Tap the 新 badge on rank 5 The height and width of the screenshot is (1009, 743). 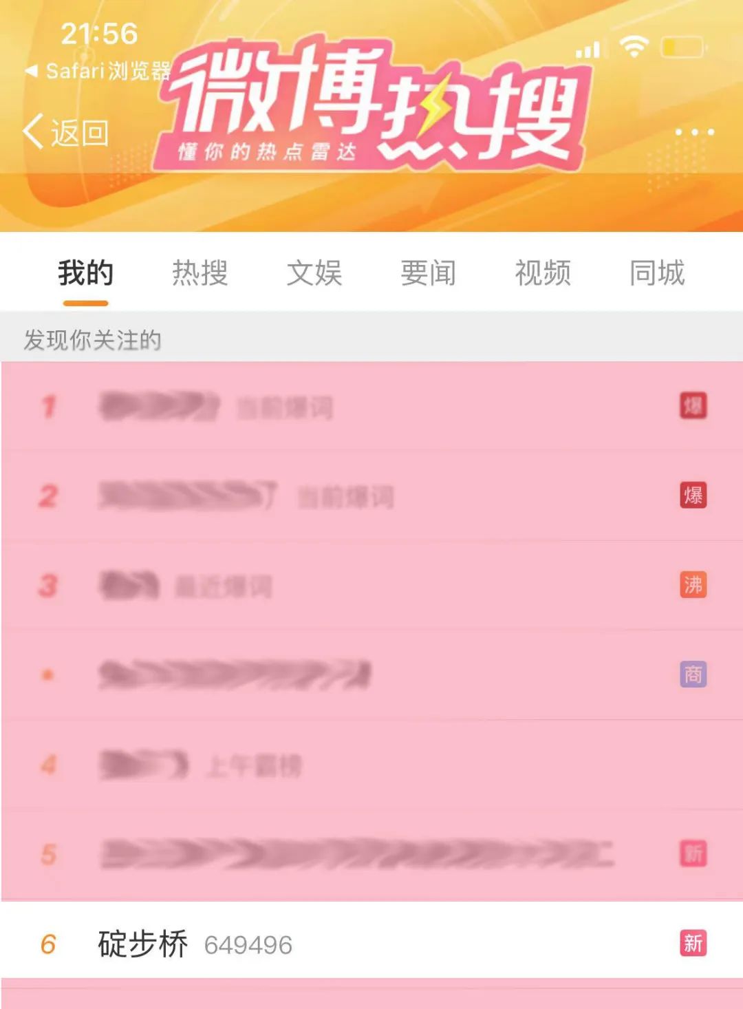[693, 853]
